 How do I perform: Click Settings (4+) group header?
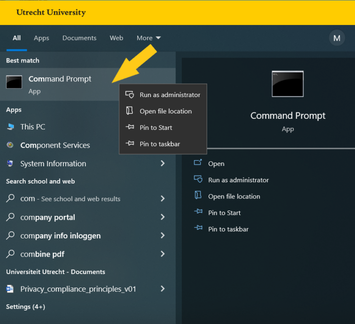click(25, 307)
